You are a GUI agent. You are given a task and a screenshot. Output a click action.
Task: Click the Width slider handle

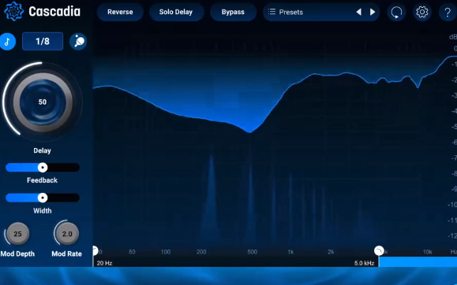pyautogui.click(x=43, y=198)
